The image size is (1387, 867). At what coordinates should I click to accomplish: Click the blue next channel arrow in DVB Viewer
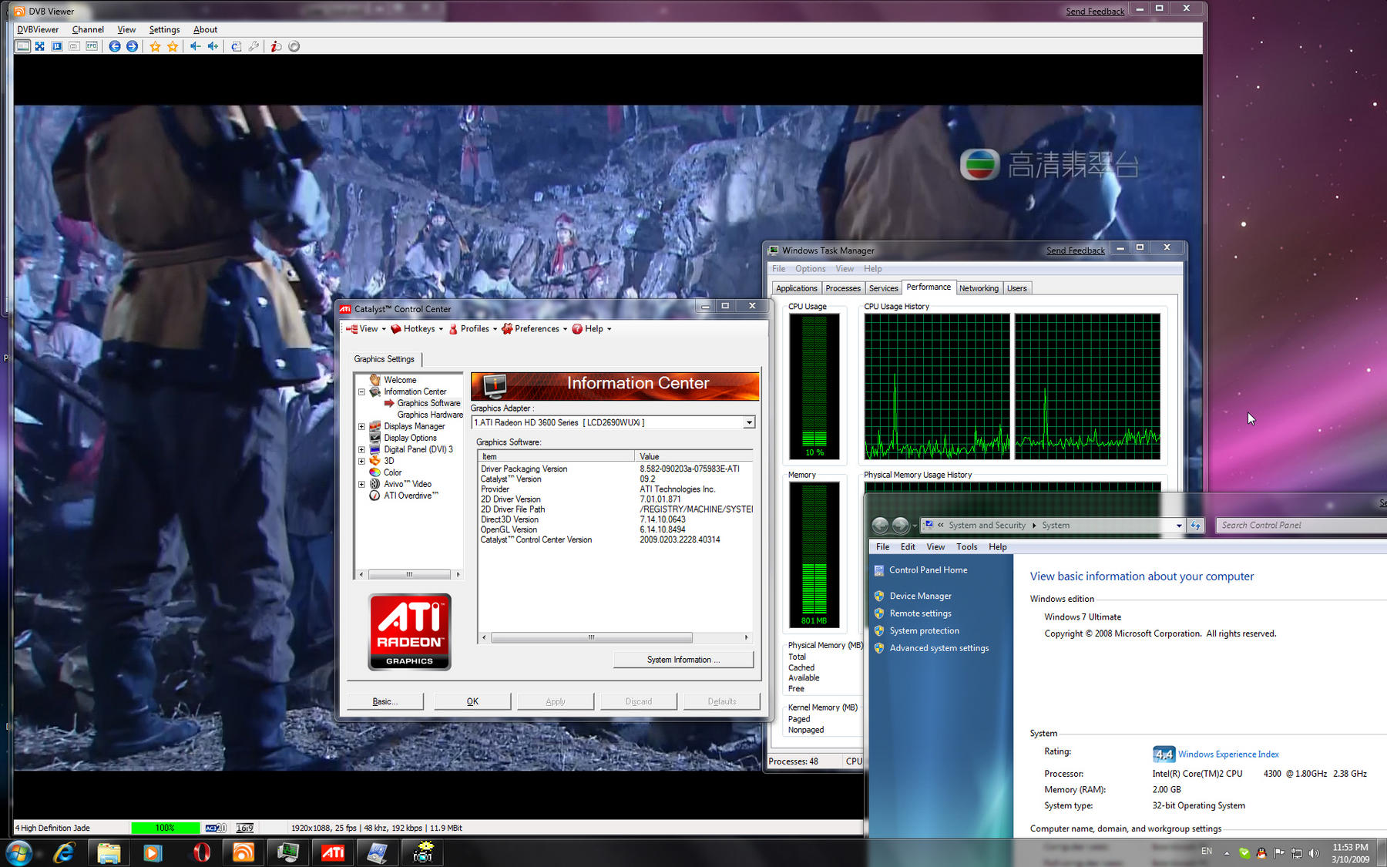tap(132, 46)
